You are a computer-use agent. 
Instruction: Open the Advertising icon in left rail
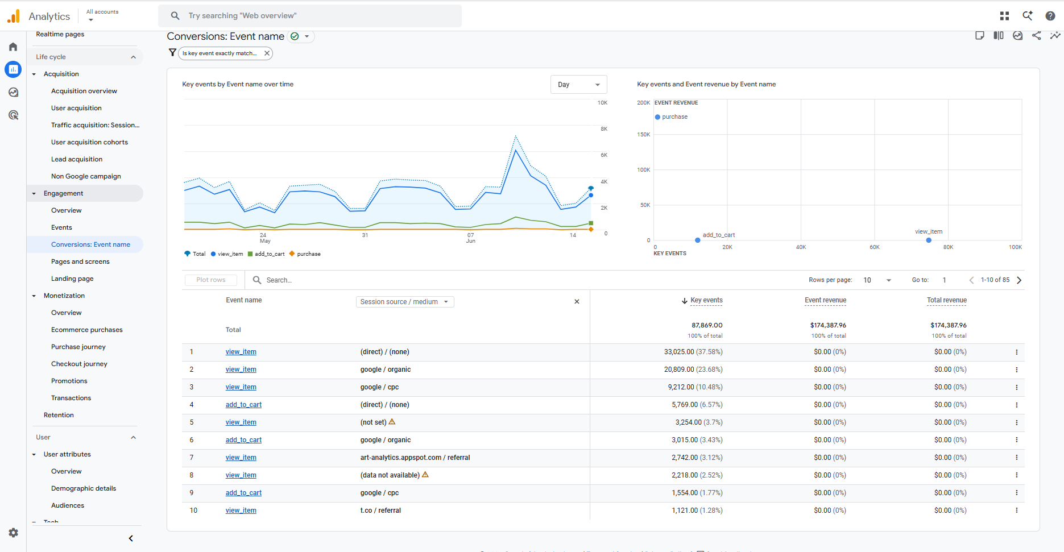click(13, 115)
